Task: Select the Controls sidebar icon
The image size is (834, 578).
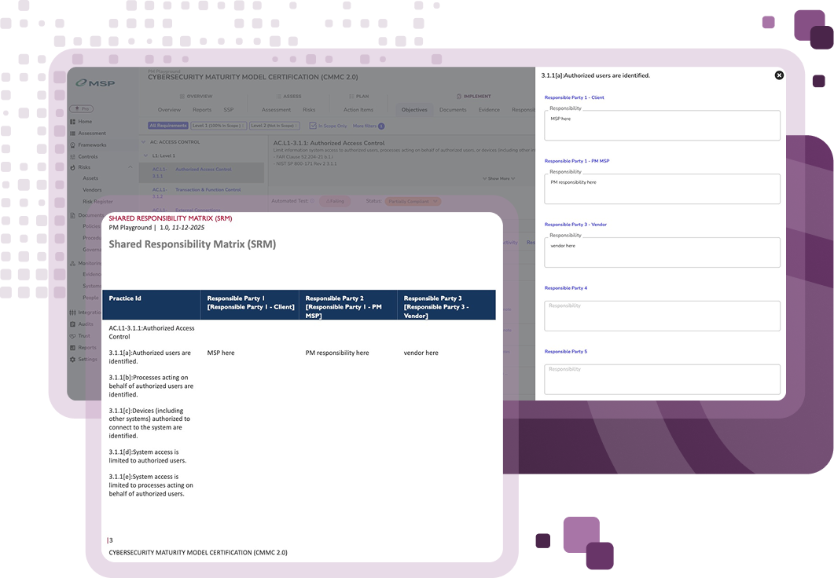Action: click(73, 156)
